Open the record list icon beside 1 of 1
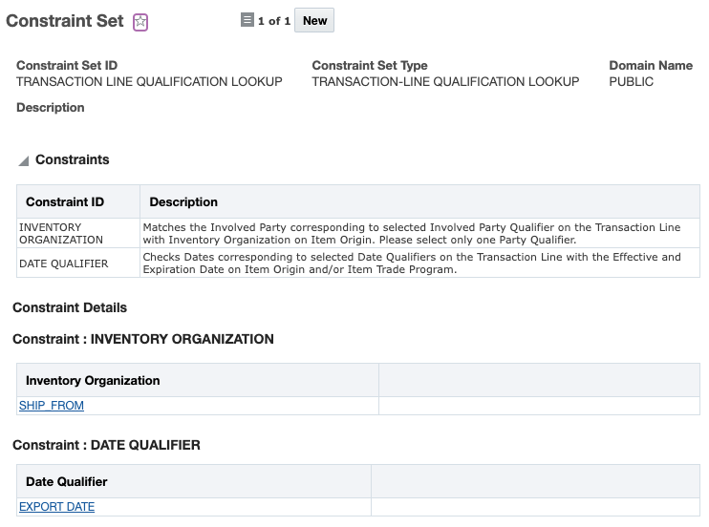The image size is (709, 527). 247,20
